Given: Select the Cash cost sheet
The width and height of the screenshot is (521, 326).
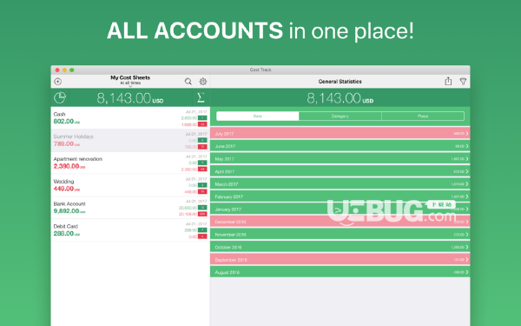Looking at the screenshot, I should tap(130, 118).
